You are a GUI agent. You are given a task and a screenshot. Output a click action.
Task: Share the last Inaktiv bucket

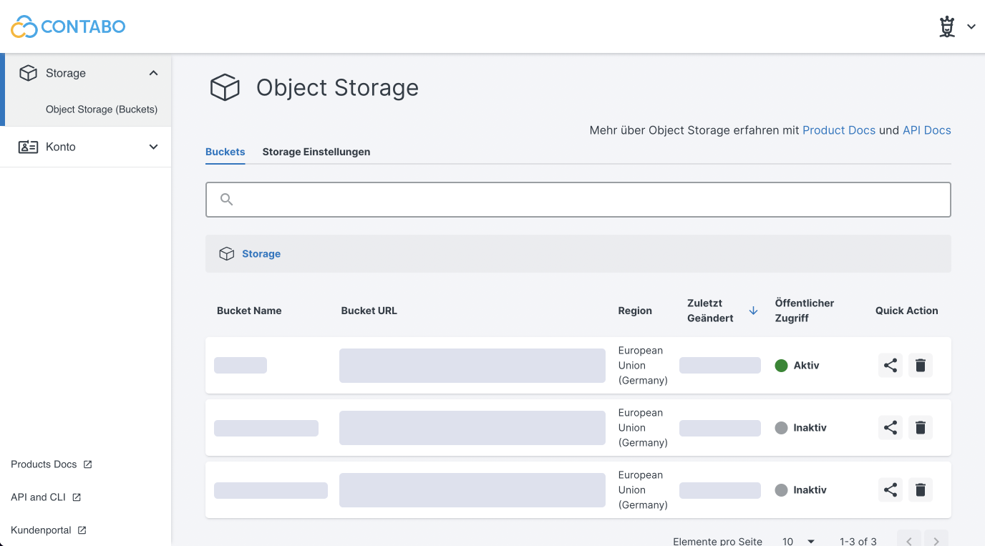(891, 490)
